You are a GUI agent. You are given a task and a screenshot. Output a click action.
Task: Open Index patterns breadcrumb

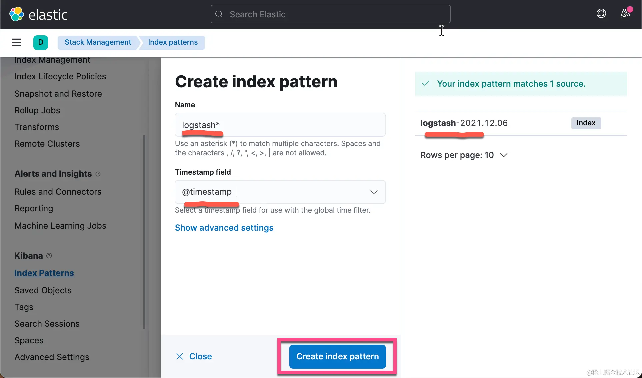pyautogui.click(x=173, y=42)
